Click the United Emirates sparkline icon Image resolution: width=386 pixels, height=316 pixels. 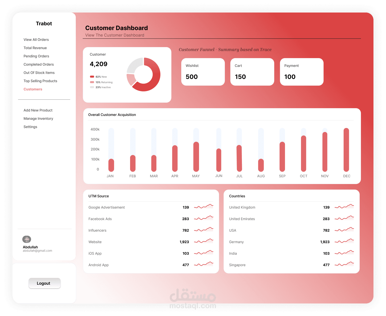[344, 218]
